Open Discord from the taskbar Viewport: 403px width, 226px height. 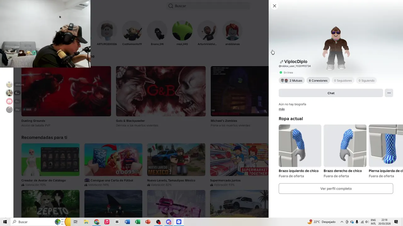[x=169, y=222]
